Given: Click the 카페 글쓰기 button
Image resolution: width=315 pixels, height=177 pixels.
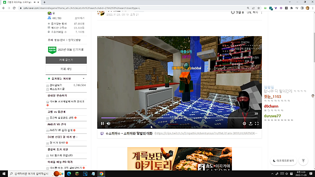Looking at the screenshot, I should click(66, 60).
